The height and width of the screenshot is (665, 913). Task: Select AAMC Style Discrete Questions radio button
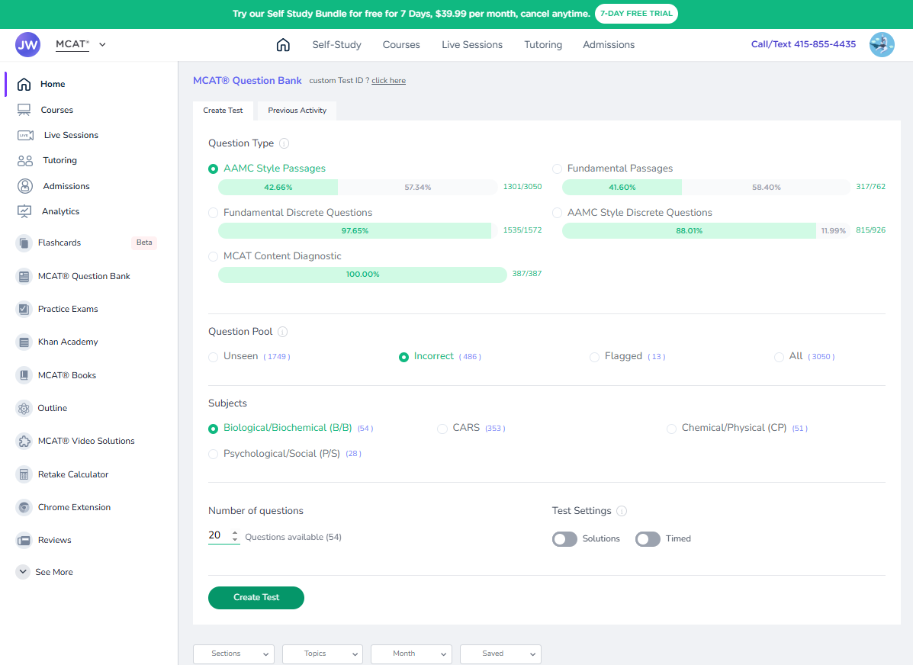tap(558, 213)
